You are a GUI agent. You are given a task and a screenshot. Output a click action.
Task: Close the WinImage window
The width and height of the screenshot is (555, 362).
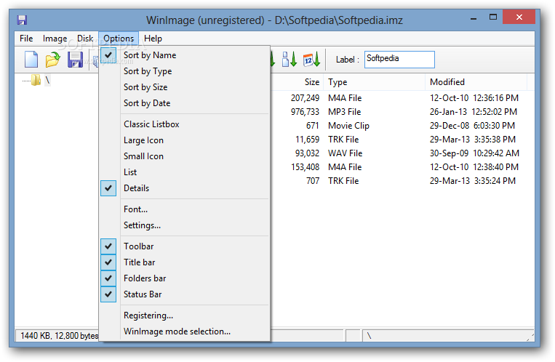pyautogui.click(x=519, y=17)
